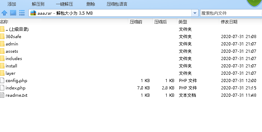262x132 pixels.
Task: Switch to list detail view mode
Action: pyautogui.click(x=22, y=13)
